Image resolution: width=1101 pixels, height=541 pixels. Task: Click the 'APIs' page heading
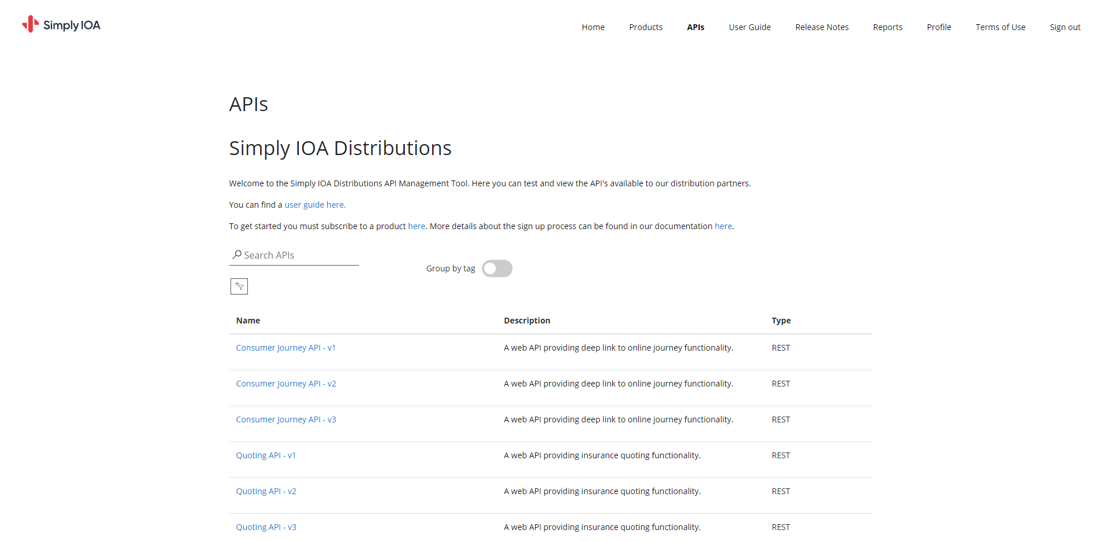click(248, 104)
